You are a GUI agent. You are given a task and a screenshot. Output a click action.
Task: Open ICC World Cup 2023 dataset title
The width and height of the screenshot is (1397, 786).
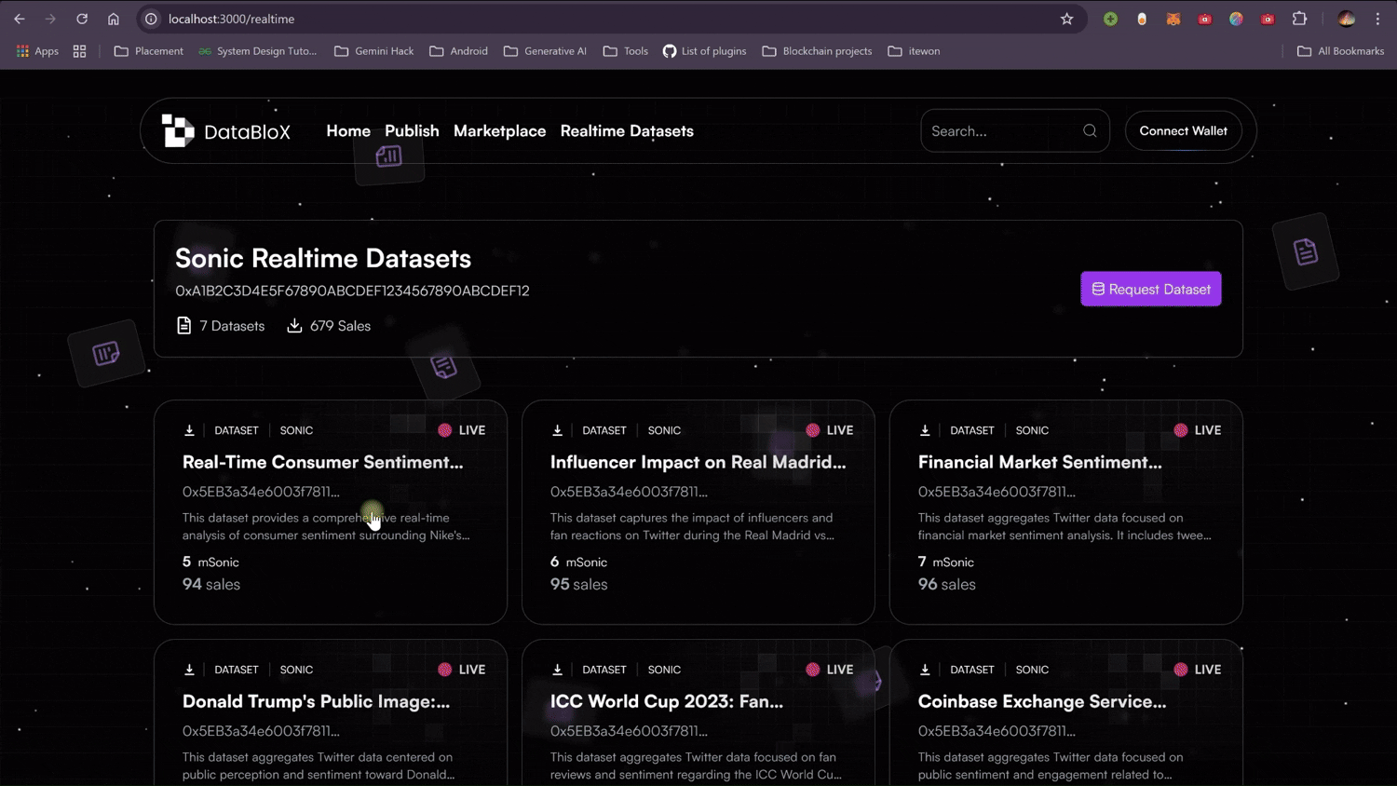pyautogui.click(x=667, y=701)
